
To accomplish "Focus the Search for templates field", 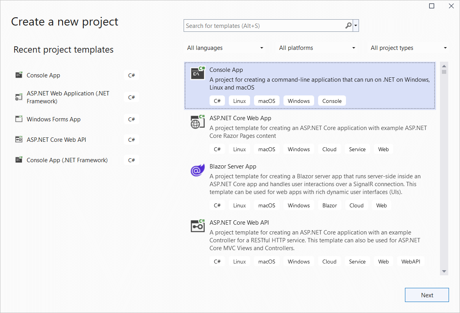I will point(263,26).
